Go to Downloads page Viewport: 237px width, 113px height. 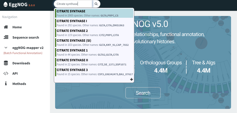tap(21, 63)
